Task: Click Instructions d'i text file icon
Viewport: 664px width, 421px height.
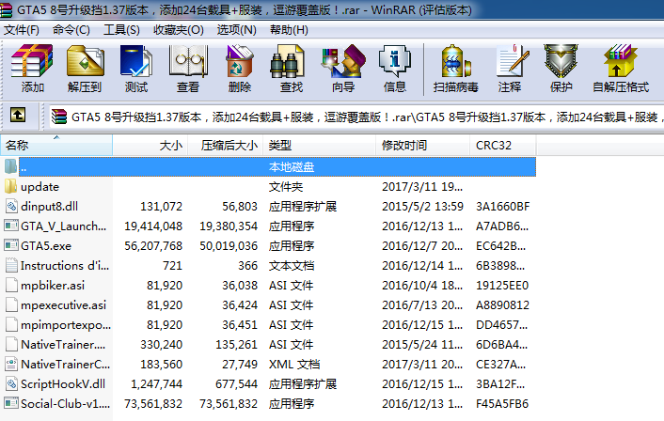Action: tap(10, 266)
